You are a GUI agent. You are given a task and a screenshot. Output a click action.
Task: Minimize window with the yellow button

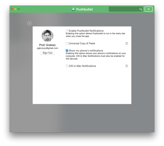pos(15,9)
